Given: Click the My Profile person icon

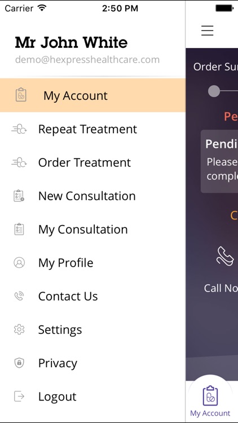Looking at the screenshot, I should point(19,262).
